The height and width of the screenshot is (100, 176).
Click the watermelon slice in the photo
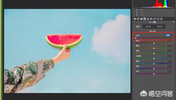64,41
